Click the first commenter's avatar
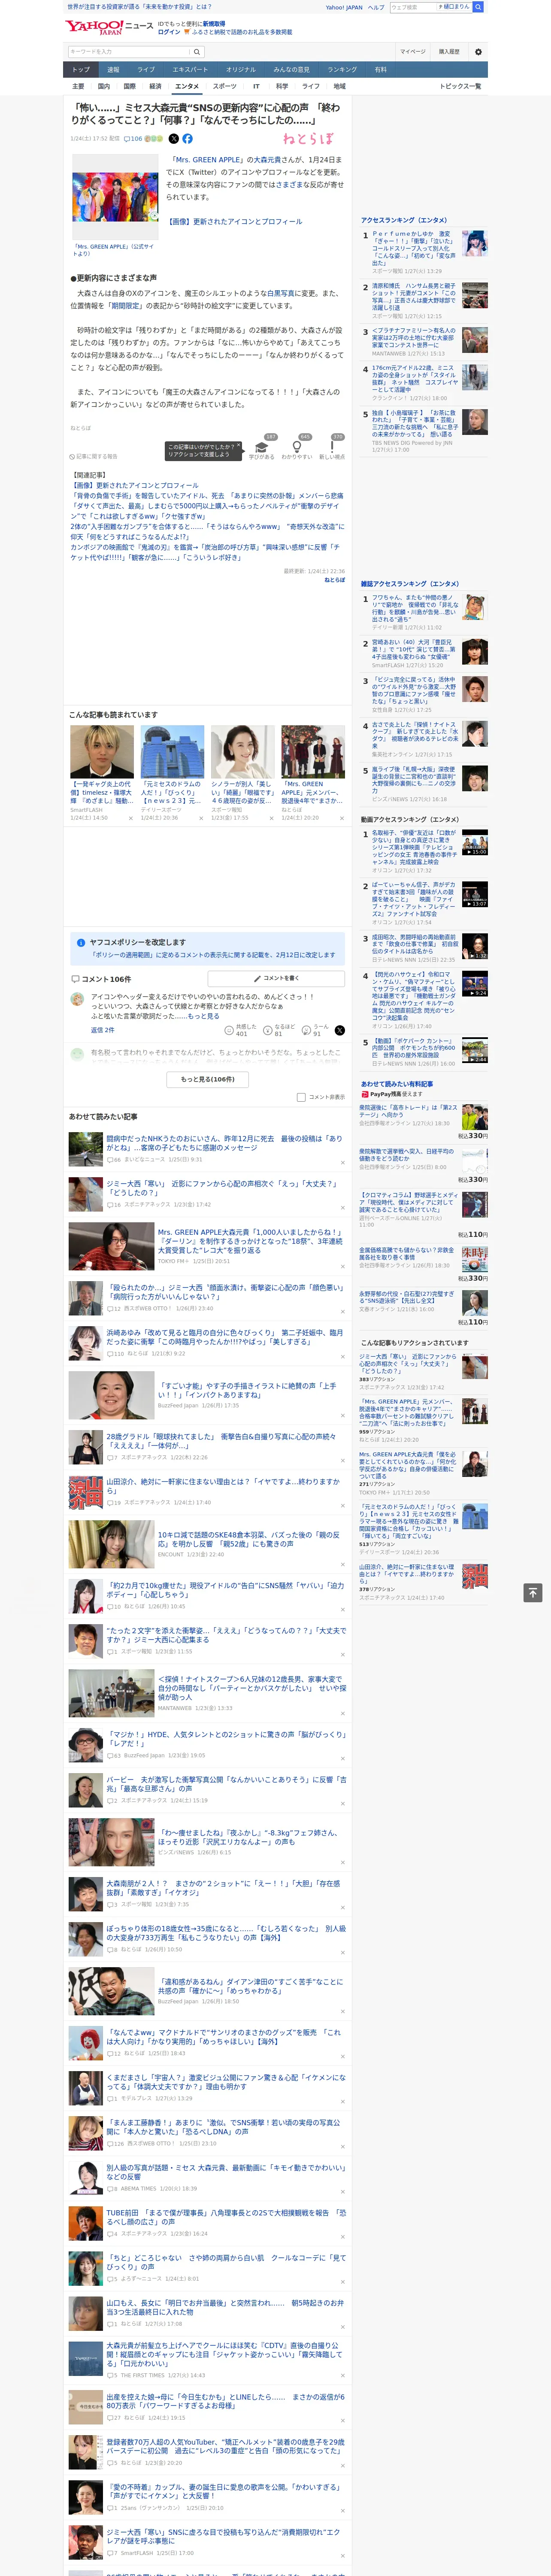The height and width of the screenshot is (2576, 551). [77, 999]
